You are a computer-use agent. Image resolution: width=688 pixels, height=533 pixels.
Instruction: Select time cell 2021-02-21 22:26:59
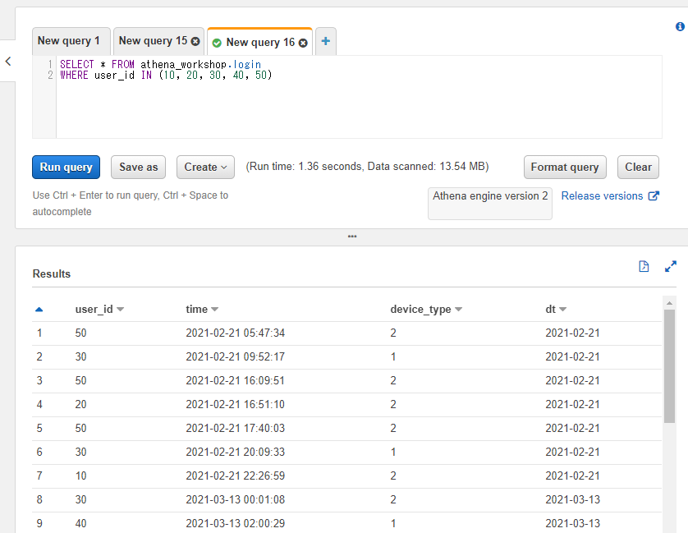235,476
